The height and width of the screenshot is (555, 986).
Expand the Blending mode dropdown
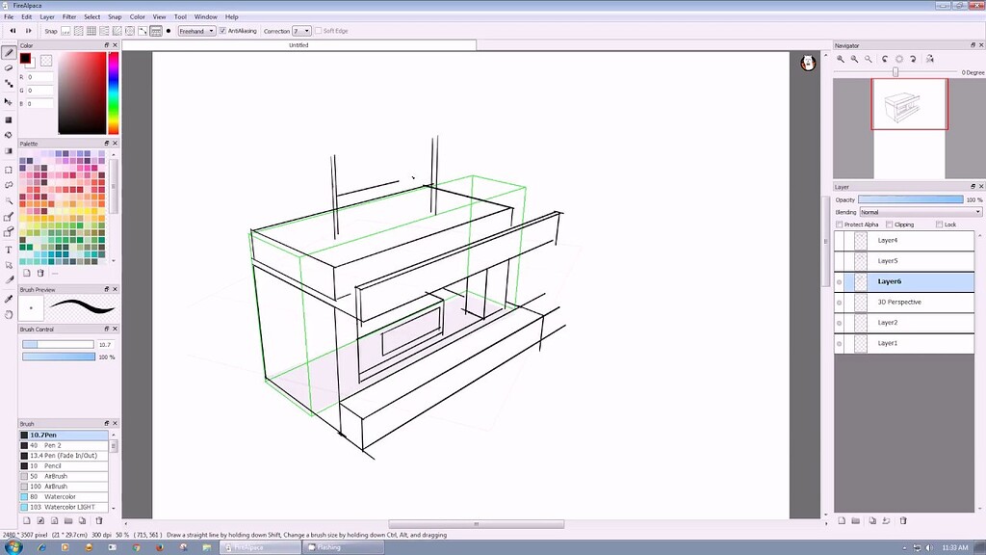pos(921,212)
